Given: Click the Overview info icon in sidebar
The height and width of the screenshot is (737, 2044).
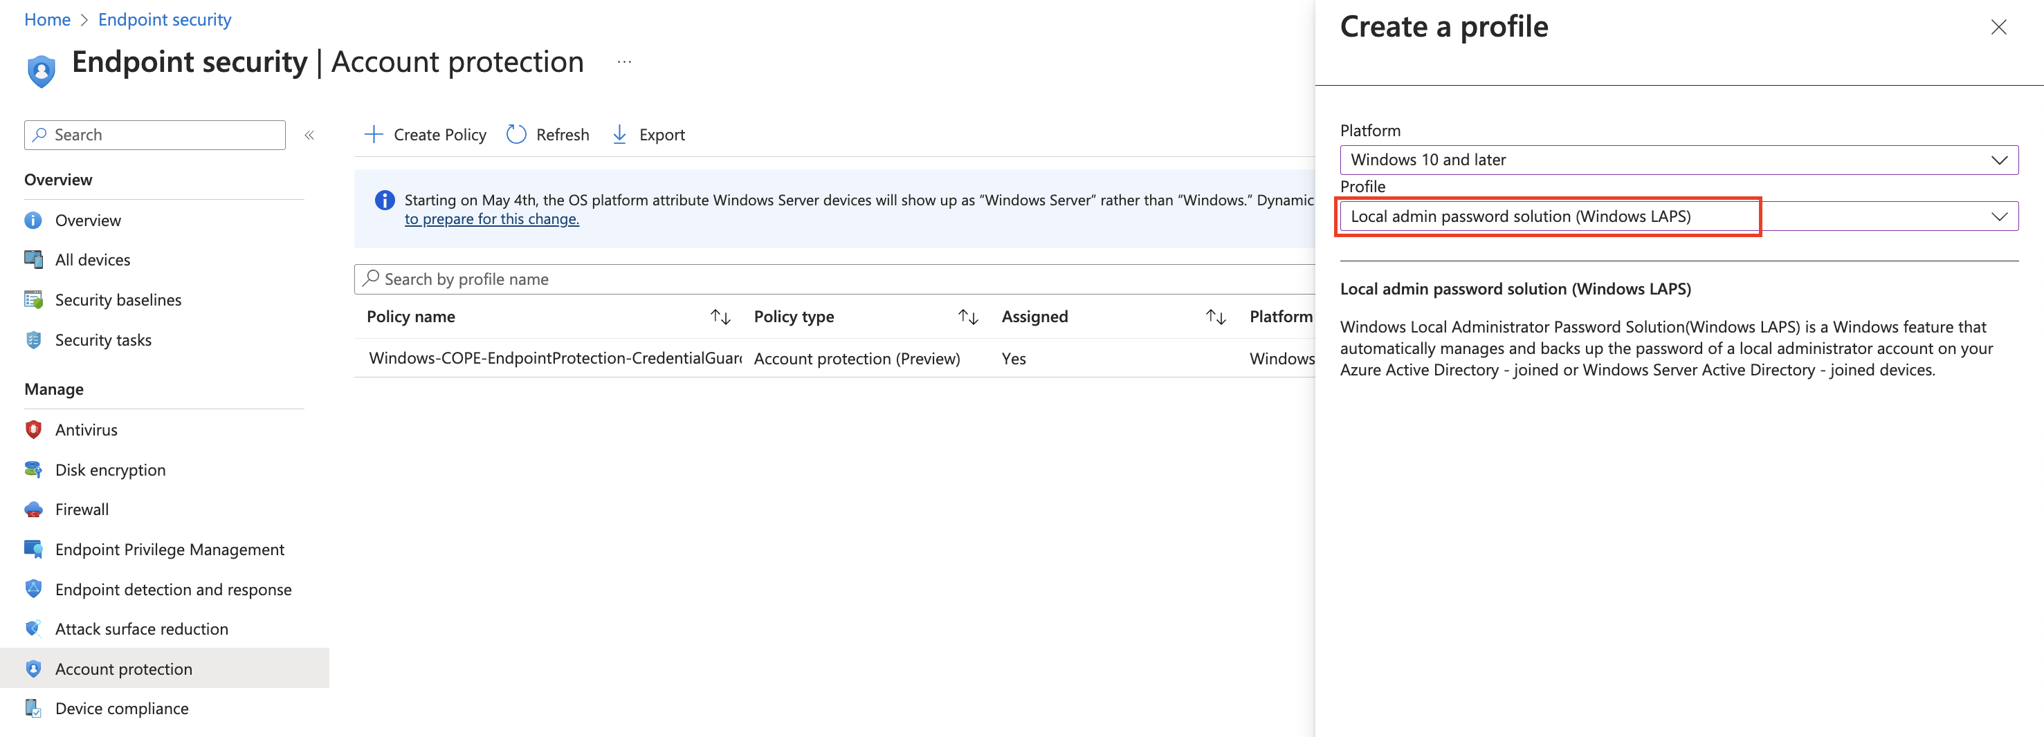Looking at the screenshot, I should 33,221.
